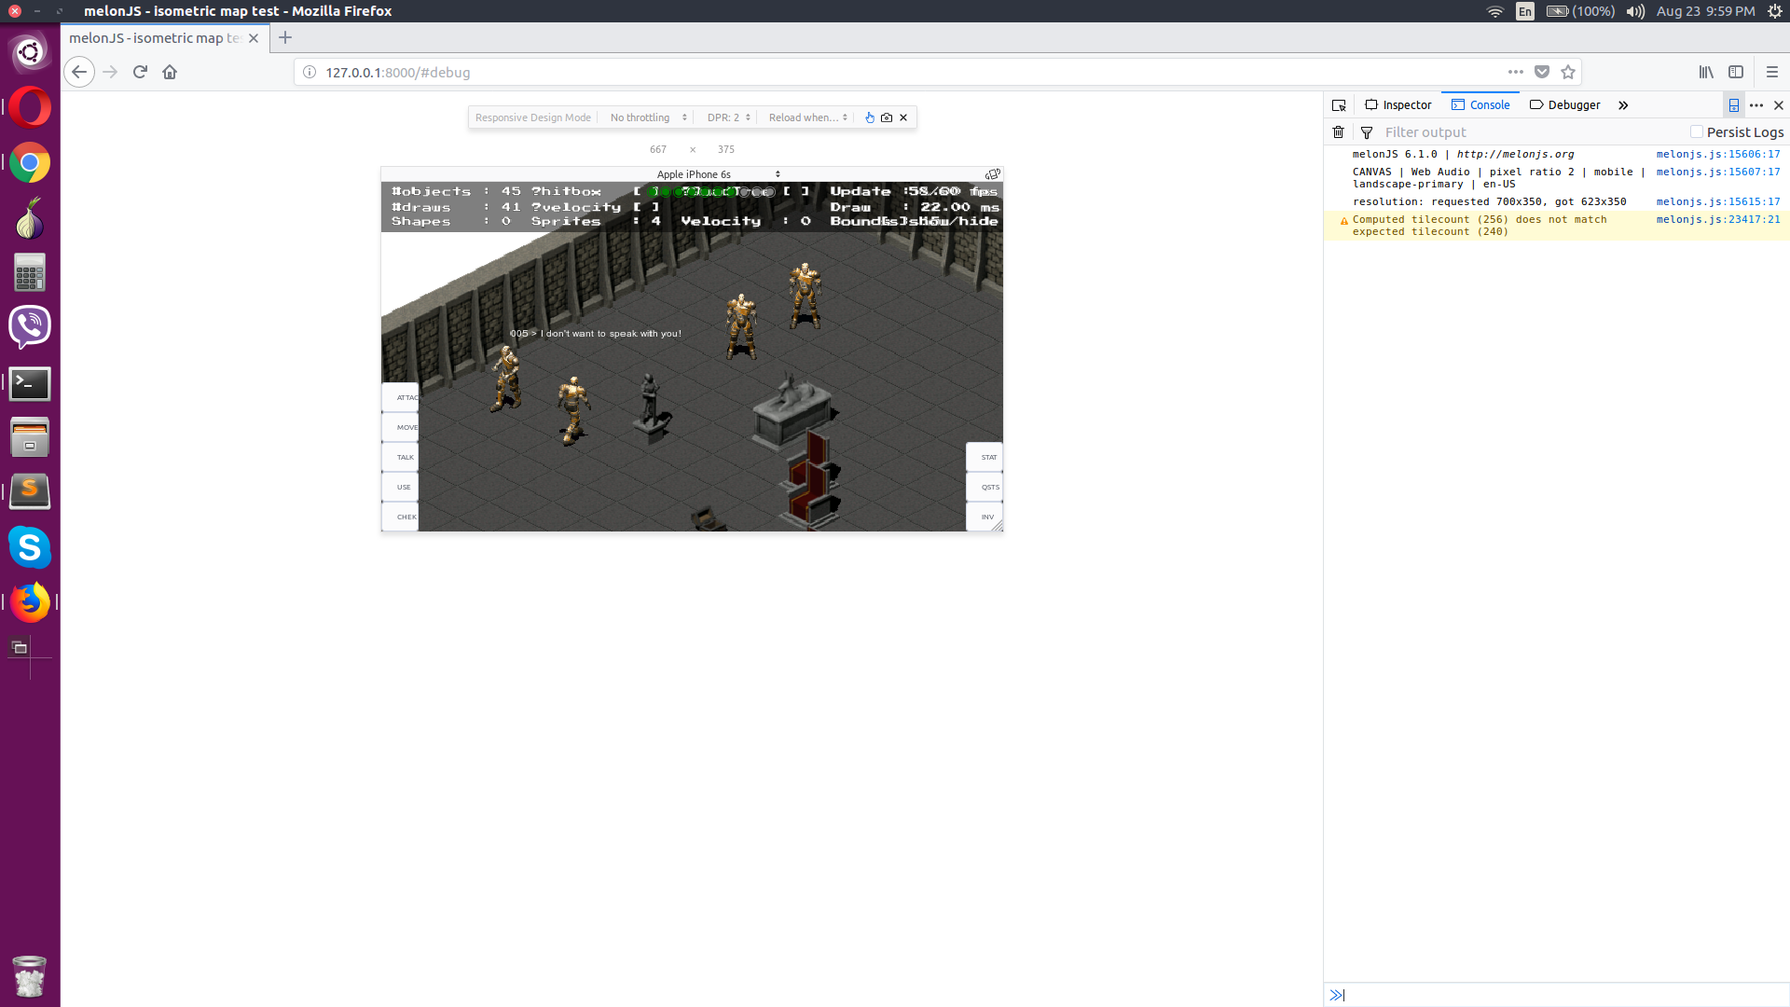This screenshot has height=1007, width=1790.
Task: Open the DPR: 2 dropdown
Action: [x=728, y=117]
